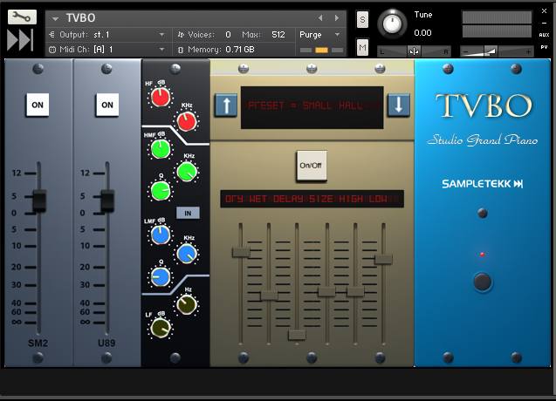This screenshot has width=556, height=401.
Task: Click the green HMF KHz knob
Action: click(x=187, y=172)
